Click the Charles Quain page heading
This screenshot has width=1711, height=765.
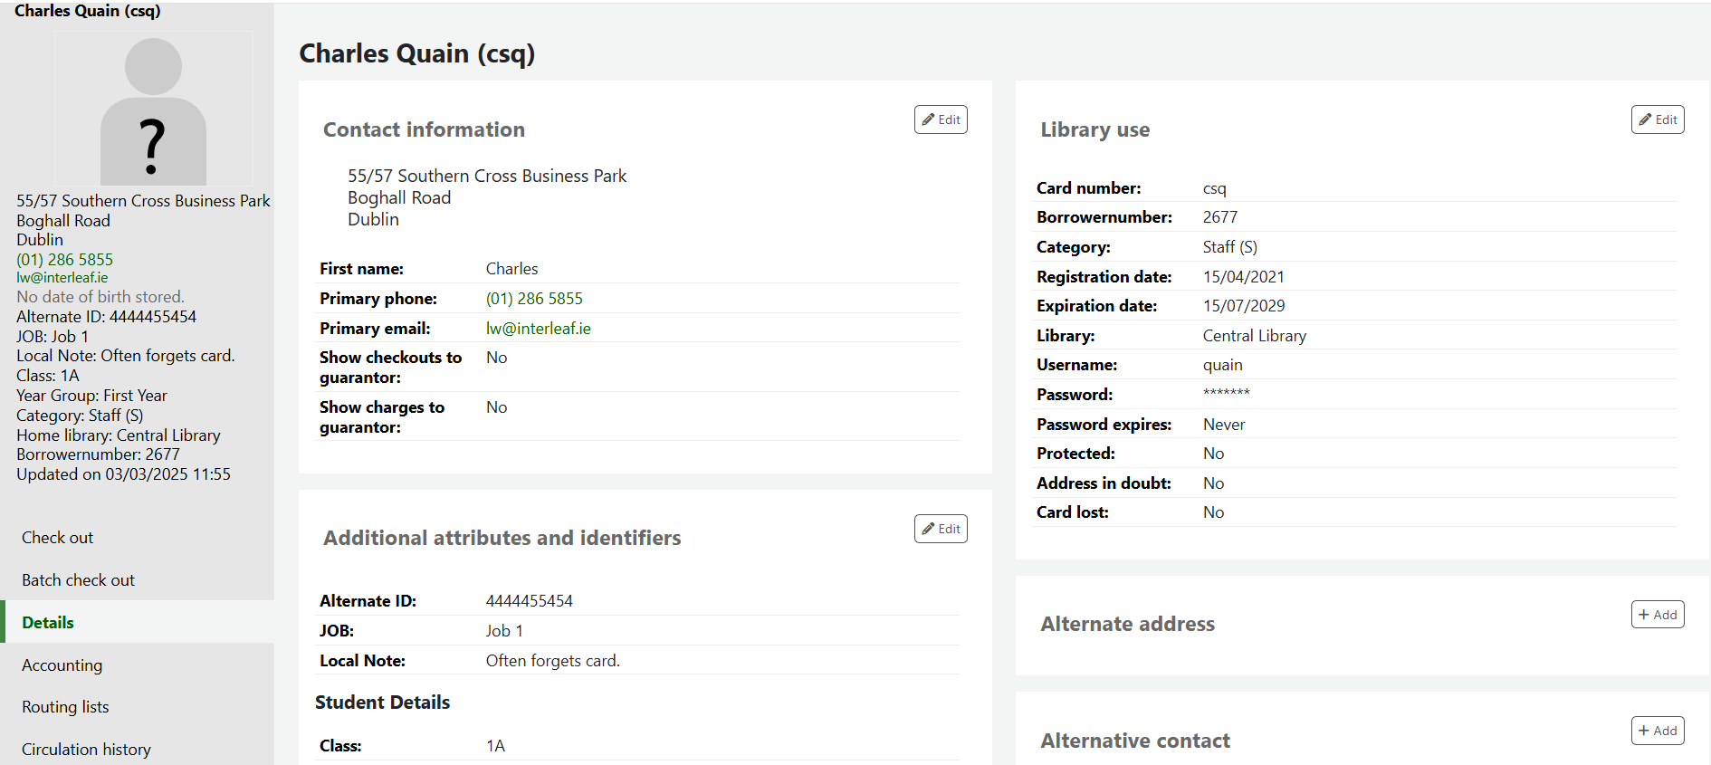416,54
